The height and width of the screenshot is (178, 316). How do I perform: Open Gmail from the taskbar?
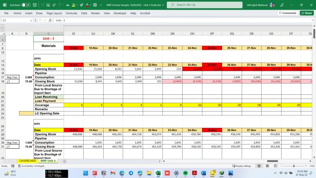[x=113, y=173]
